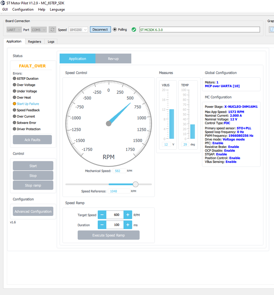Open the graph plot icon
This screenshot has height=295, width=274.
point(272,30)
